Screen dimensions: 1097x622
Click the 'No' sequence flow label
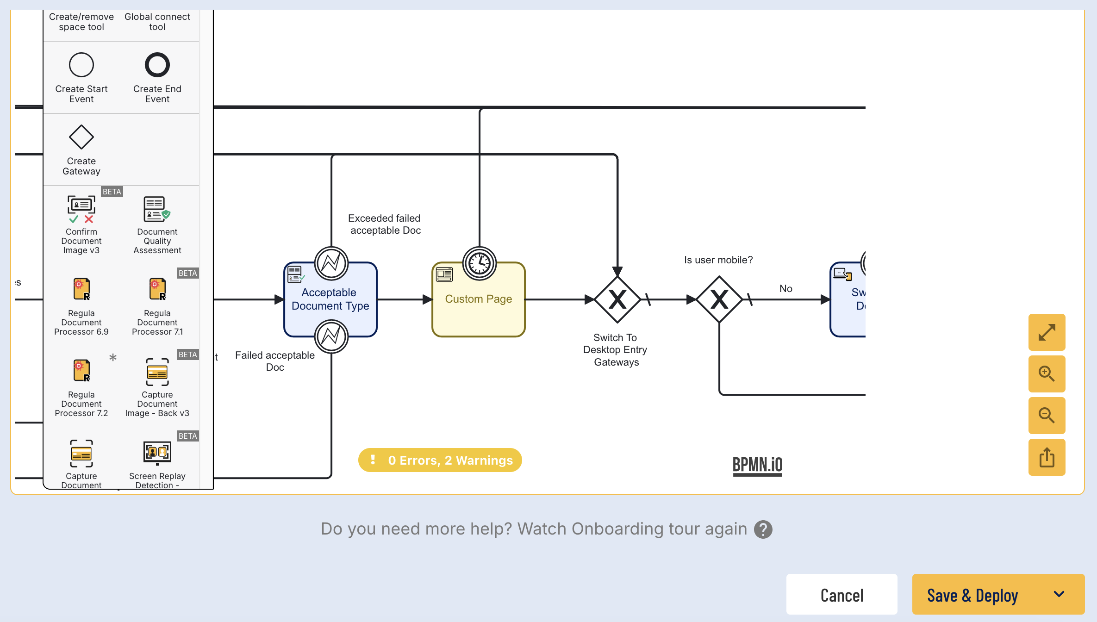(786, 289)
